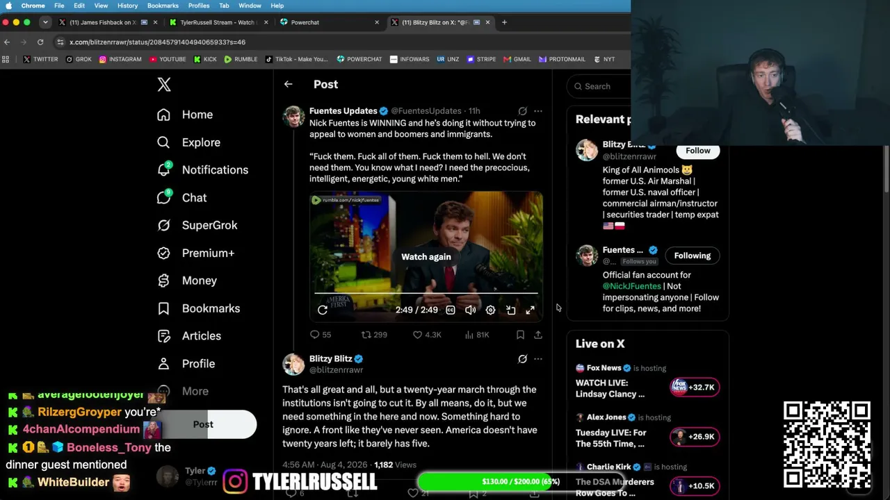This screenshot has height=500, width=890.
Task: Open Chat in the X sidebar
Action: [182, 197]
